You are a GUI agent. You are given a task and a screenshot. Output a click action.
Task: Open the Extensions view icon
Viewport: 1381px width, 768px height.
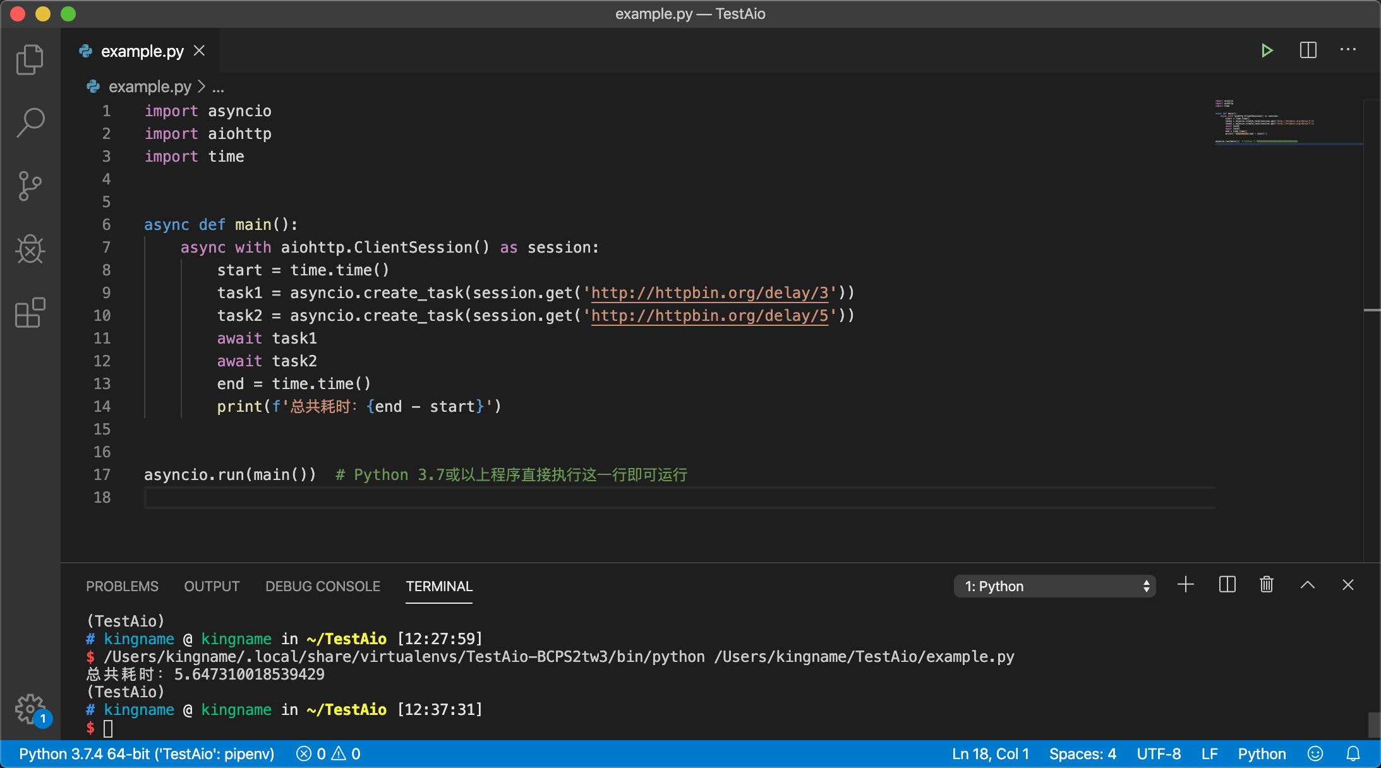(30, 313)
